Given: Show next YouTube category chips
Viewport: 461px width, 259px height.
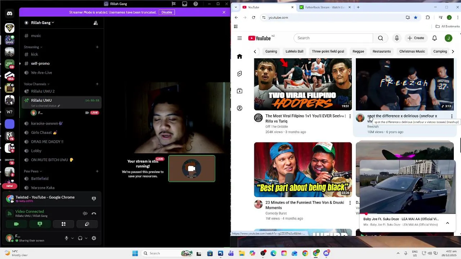Looking at the screenshot, I should point(453,51).
